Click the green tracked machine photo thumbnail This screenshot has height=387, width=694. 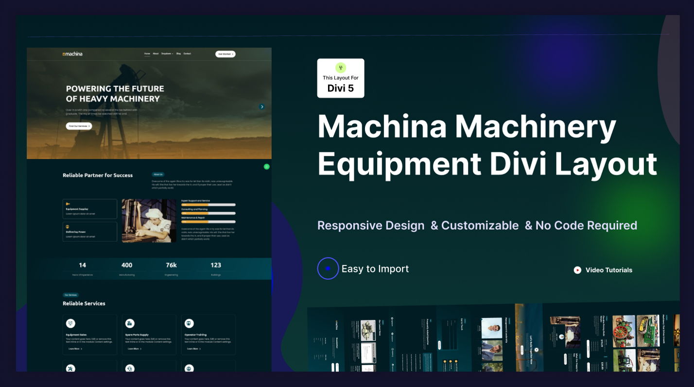pos(648,331)
